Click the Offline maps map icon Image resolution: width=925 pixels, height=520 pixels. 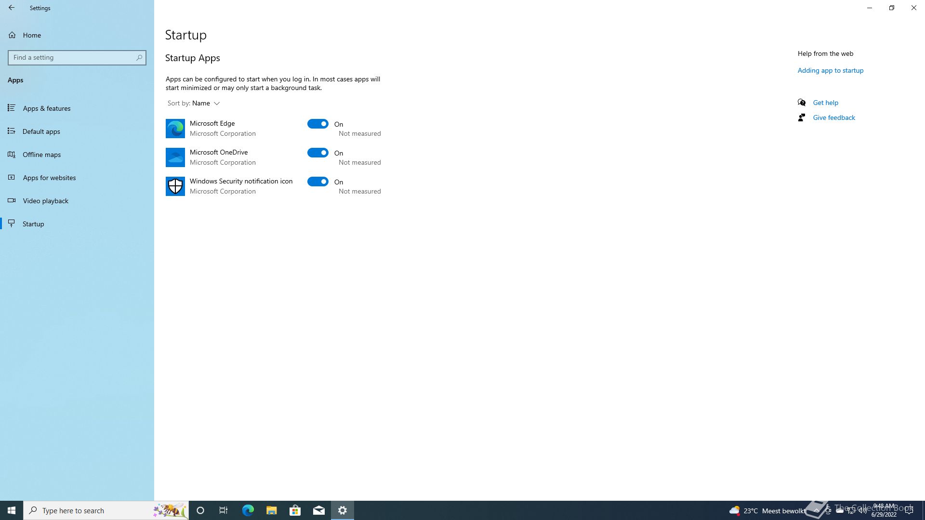pos(12,154)
